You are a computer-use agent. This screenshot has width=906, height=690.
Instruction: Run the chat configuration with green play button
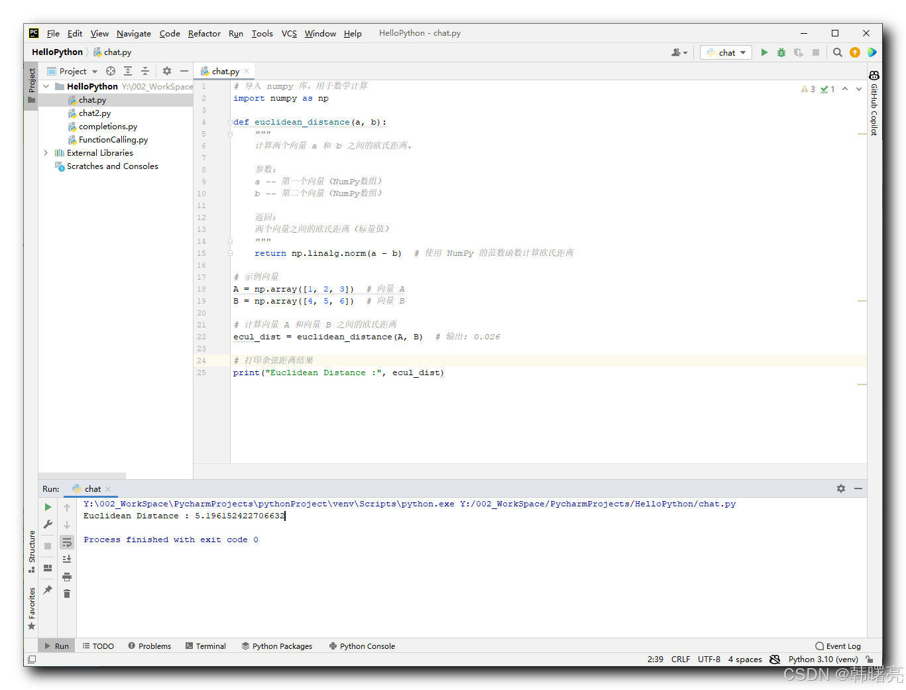(x=764, y=52)
